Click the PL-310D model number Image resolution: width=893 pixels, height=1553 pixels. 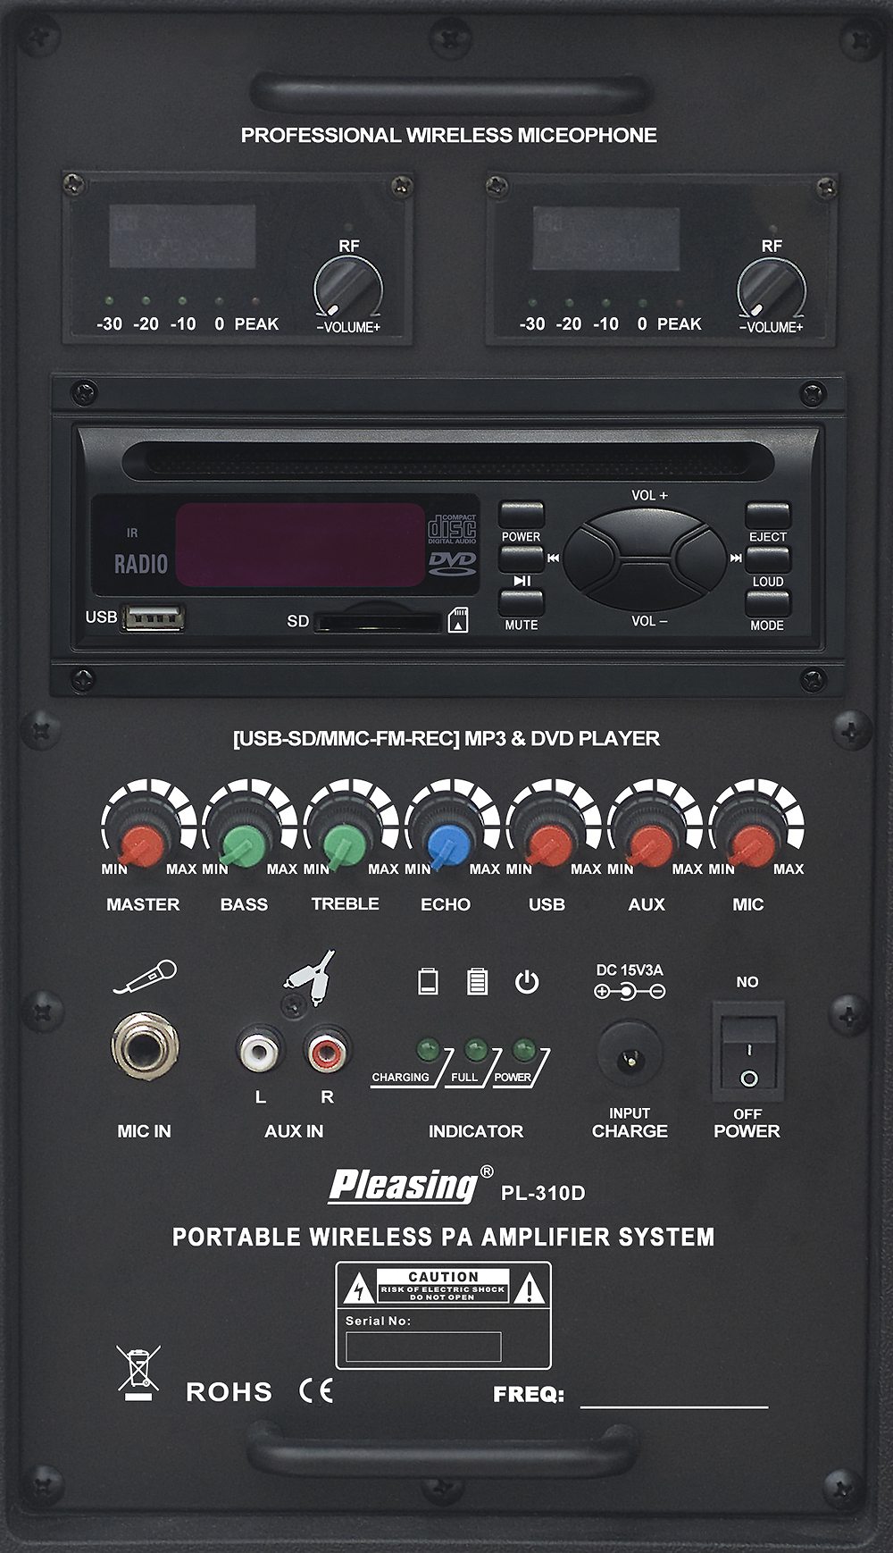543,1193
